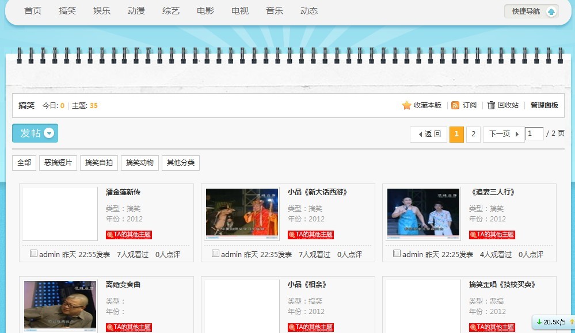
Task: Open the 动漫 navigation item
Action: [136, 11]
